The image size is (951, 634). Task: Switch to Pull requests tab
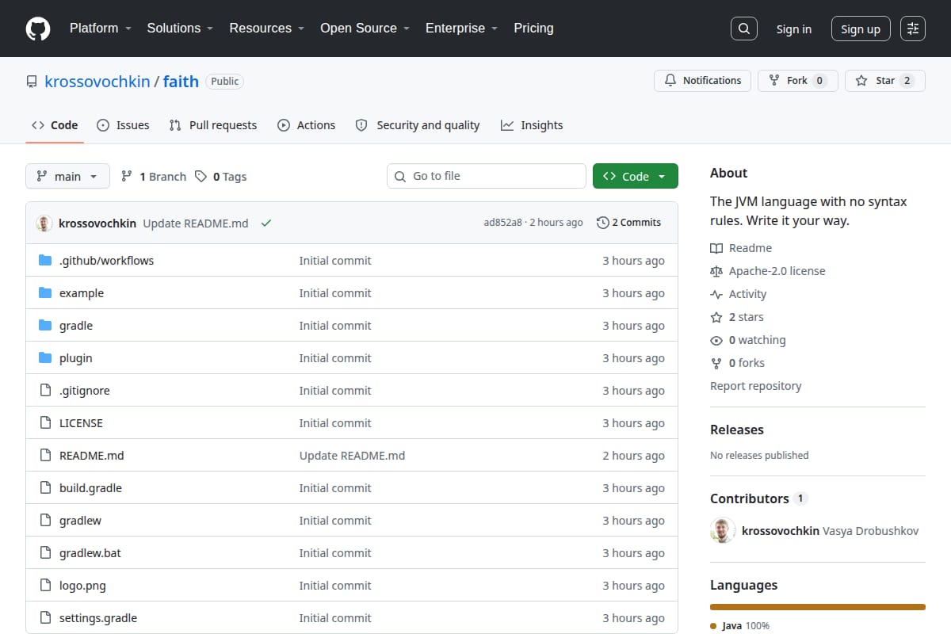[x=213, y=125]
